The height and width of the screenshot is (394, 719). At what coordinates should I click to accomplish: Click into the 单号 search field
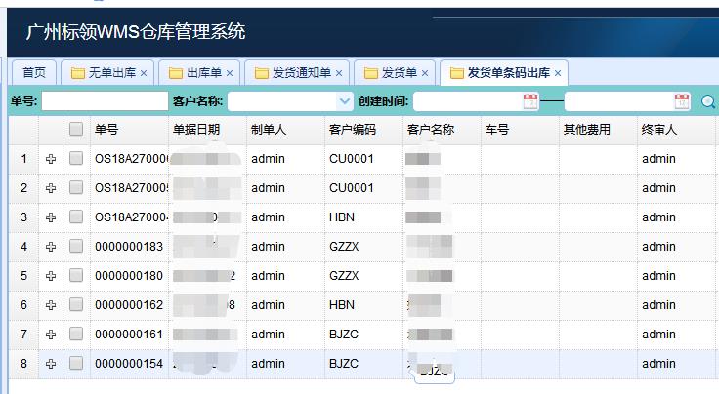(105, 101)
